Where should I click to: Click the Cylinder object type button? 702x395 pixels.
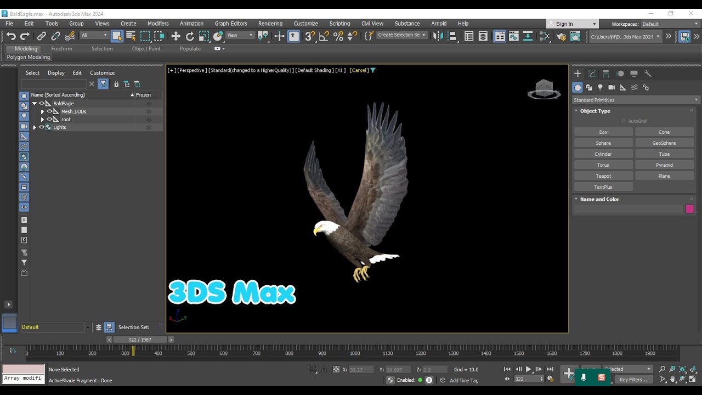click(x=603, y=154)
